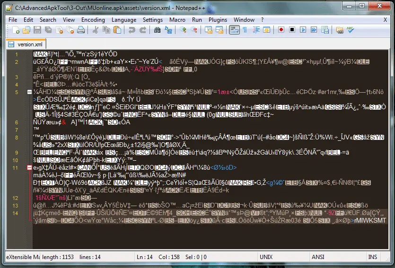Open the Plugins menu
This screenshot has height=268, width=395.
click(x=218, y=20)
